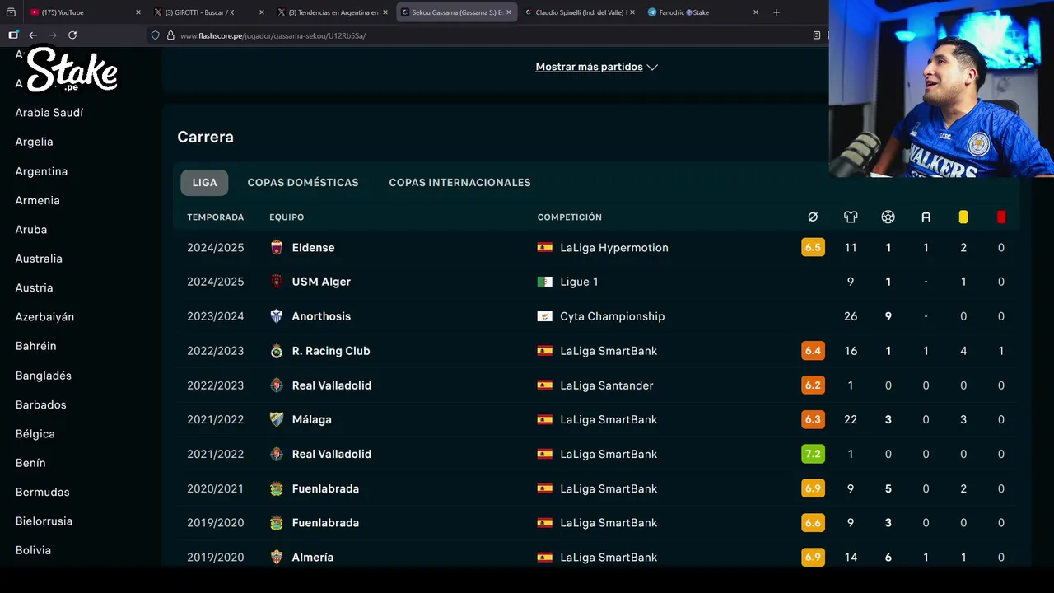This screenshot has height=593, width=1054.
Task: Click the 6.5 rating badge for Eldense
Action: [813, 247]
